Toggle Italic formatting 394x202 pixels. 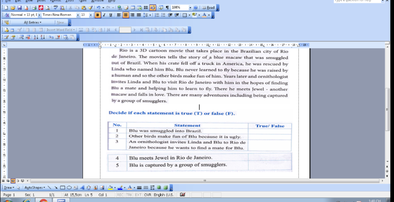pyautogui.click(x=104, y=15)
